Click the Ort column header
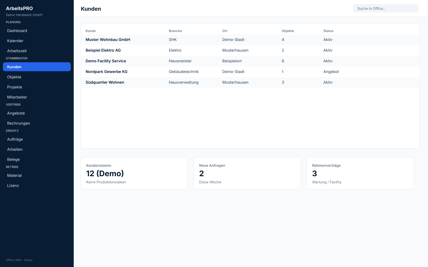 coord(225,31)
